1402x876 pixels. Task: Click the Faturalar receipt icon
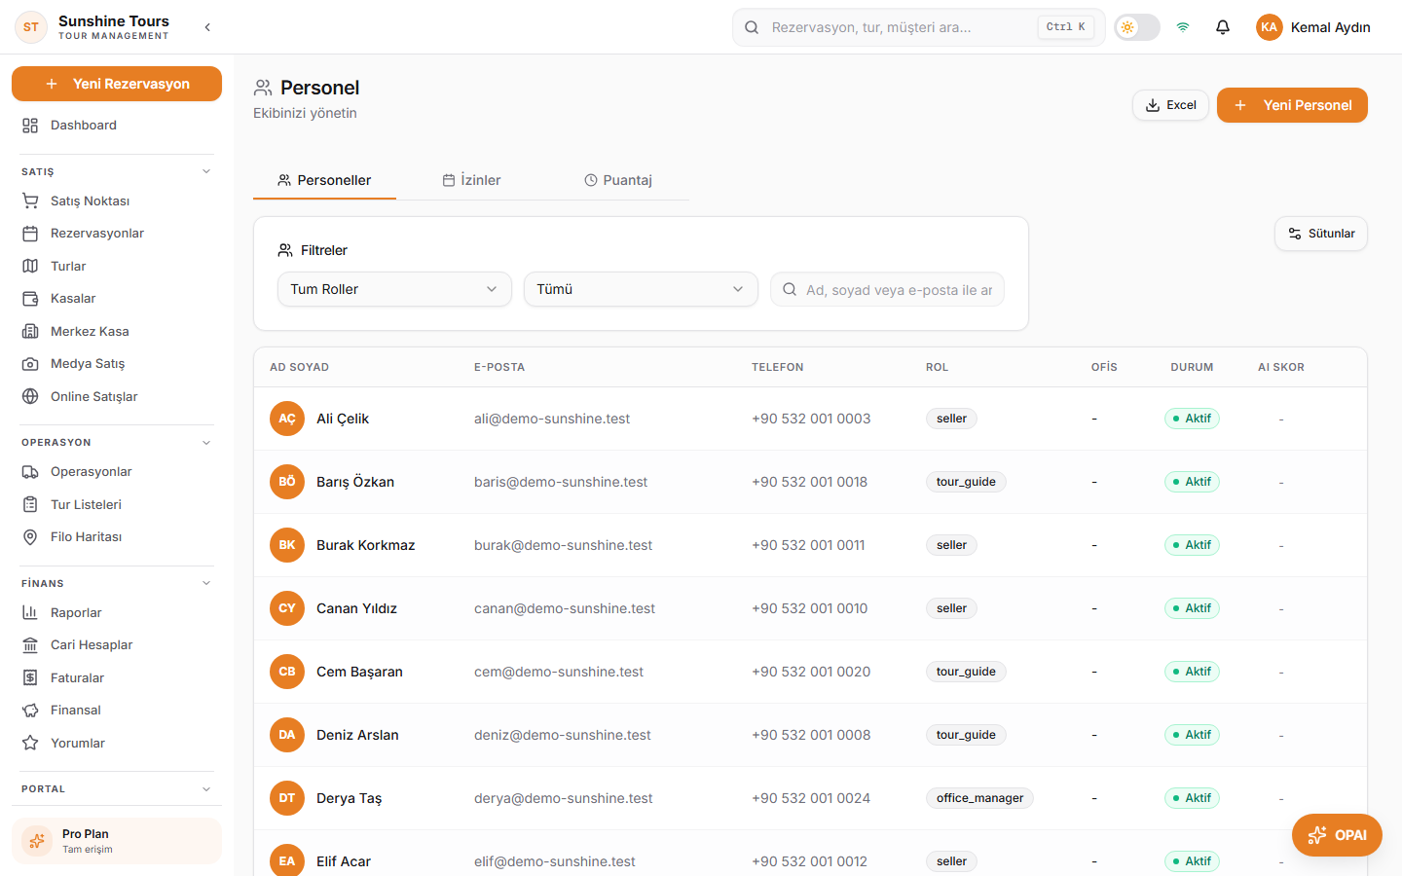[x=30, y=677]
